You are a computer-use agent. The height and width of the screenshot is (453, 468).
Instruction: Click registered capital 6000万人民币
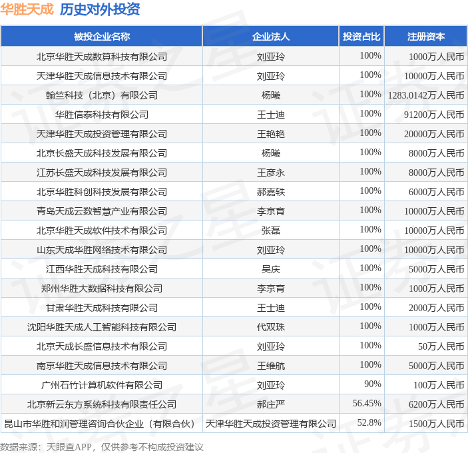click(436, 192)
